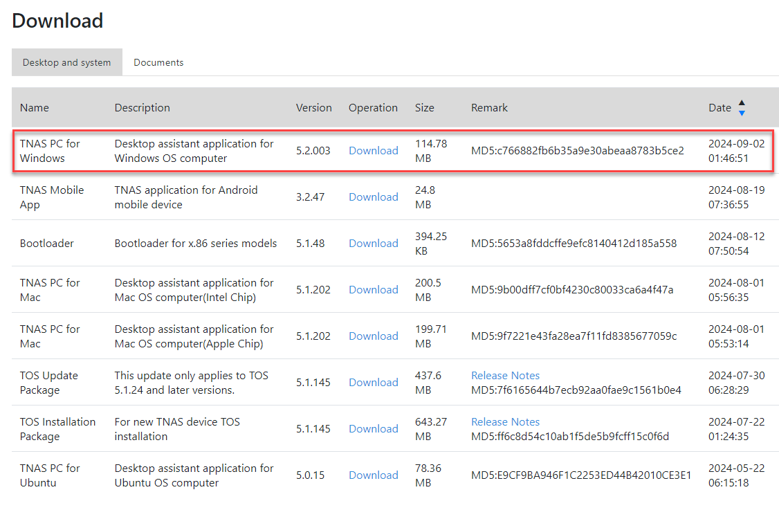Click MD5:7f6165644b7ecb92aa0fae9c1561b0e4 remark text
The width and height of the screenshot is (779, 510).
coord(576,390)
